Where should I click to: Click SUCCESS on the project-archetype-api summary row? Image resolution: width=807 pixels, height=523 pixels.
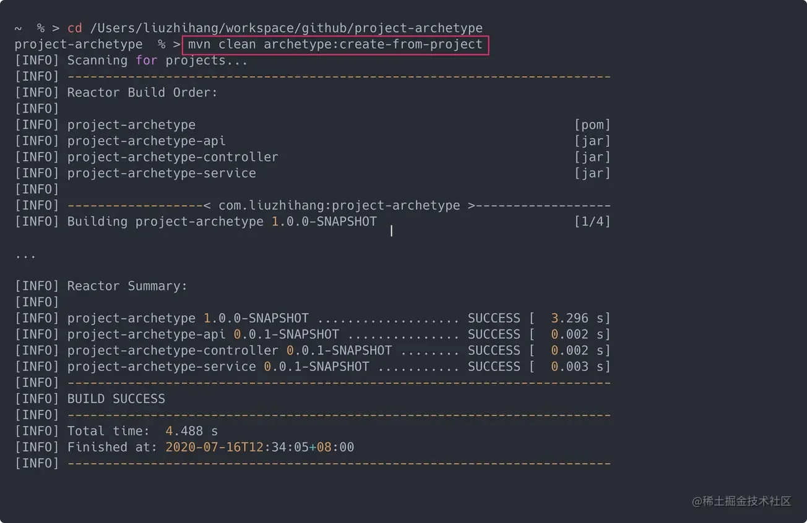click(x=493, y=334)
